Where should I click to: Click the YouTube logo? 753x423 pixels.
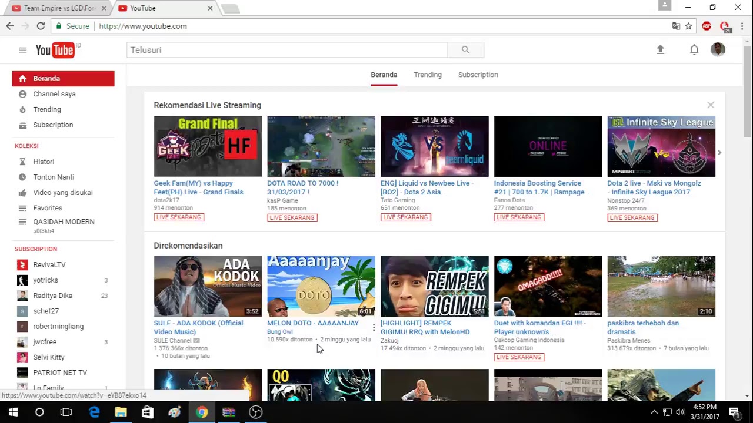[x=55, y=50]
